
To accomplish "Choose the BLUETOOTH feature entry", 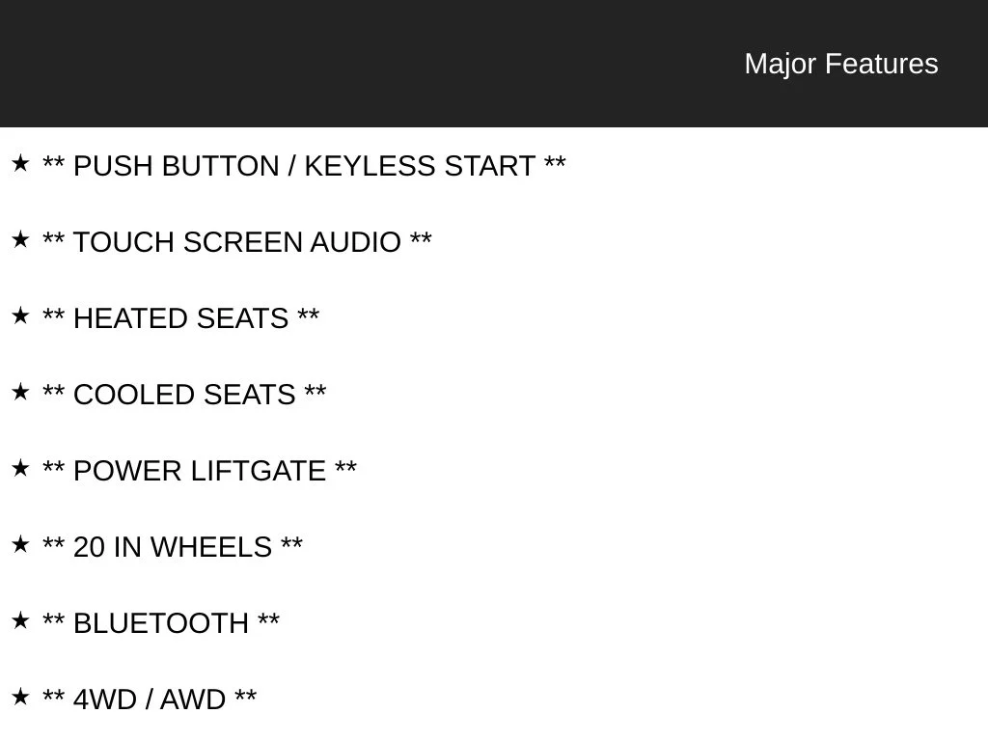I will [x=161, y=624].
